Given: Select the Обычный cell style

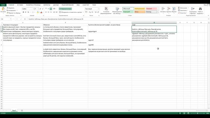Looking at the screenshot, I should click(128, 9).
